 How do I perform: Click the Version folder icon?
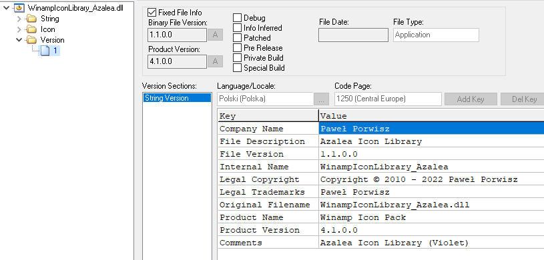[31, 40]
